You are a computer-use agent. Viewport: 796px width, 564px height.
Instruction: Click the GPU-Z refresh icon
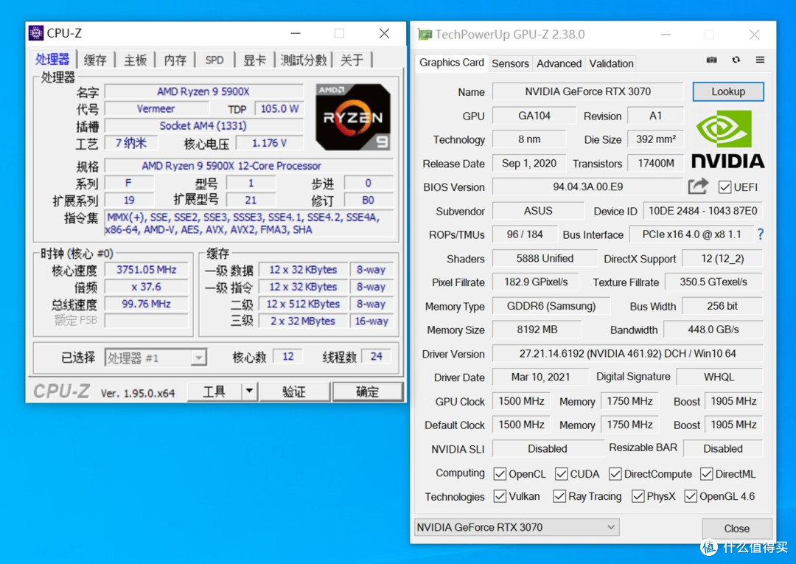pos(736,60)
